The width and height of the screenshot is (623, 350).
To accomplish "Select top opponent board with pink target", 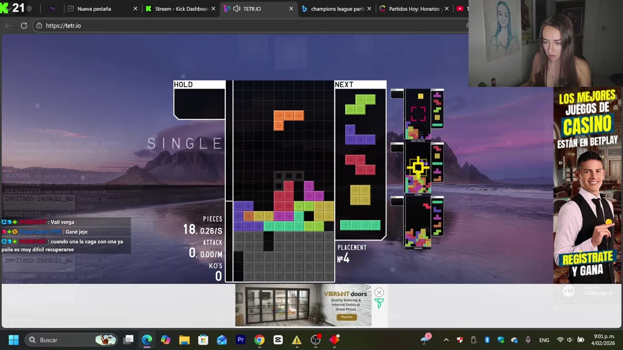I will (418, 114).
